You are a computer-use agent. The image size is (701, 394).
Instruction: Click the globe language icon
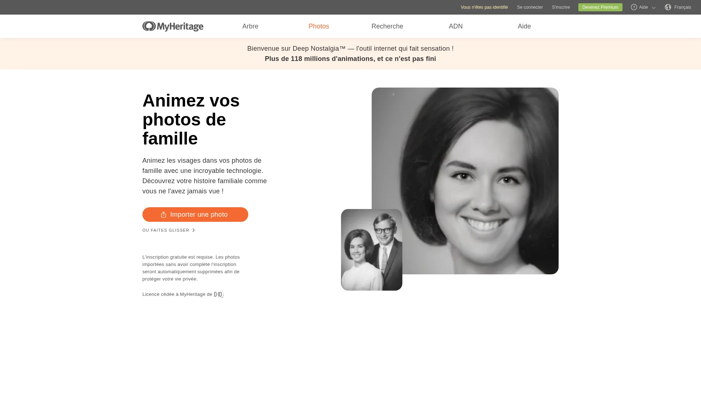pyautogui.click(x=668, y=7)
